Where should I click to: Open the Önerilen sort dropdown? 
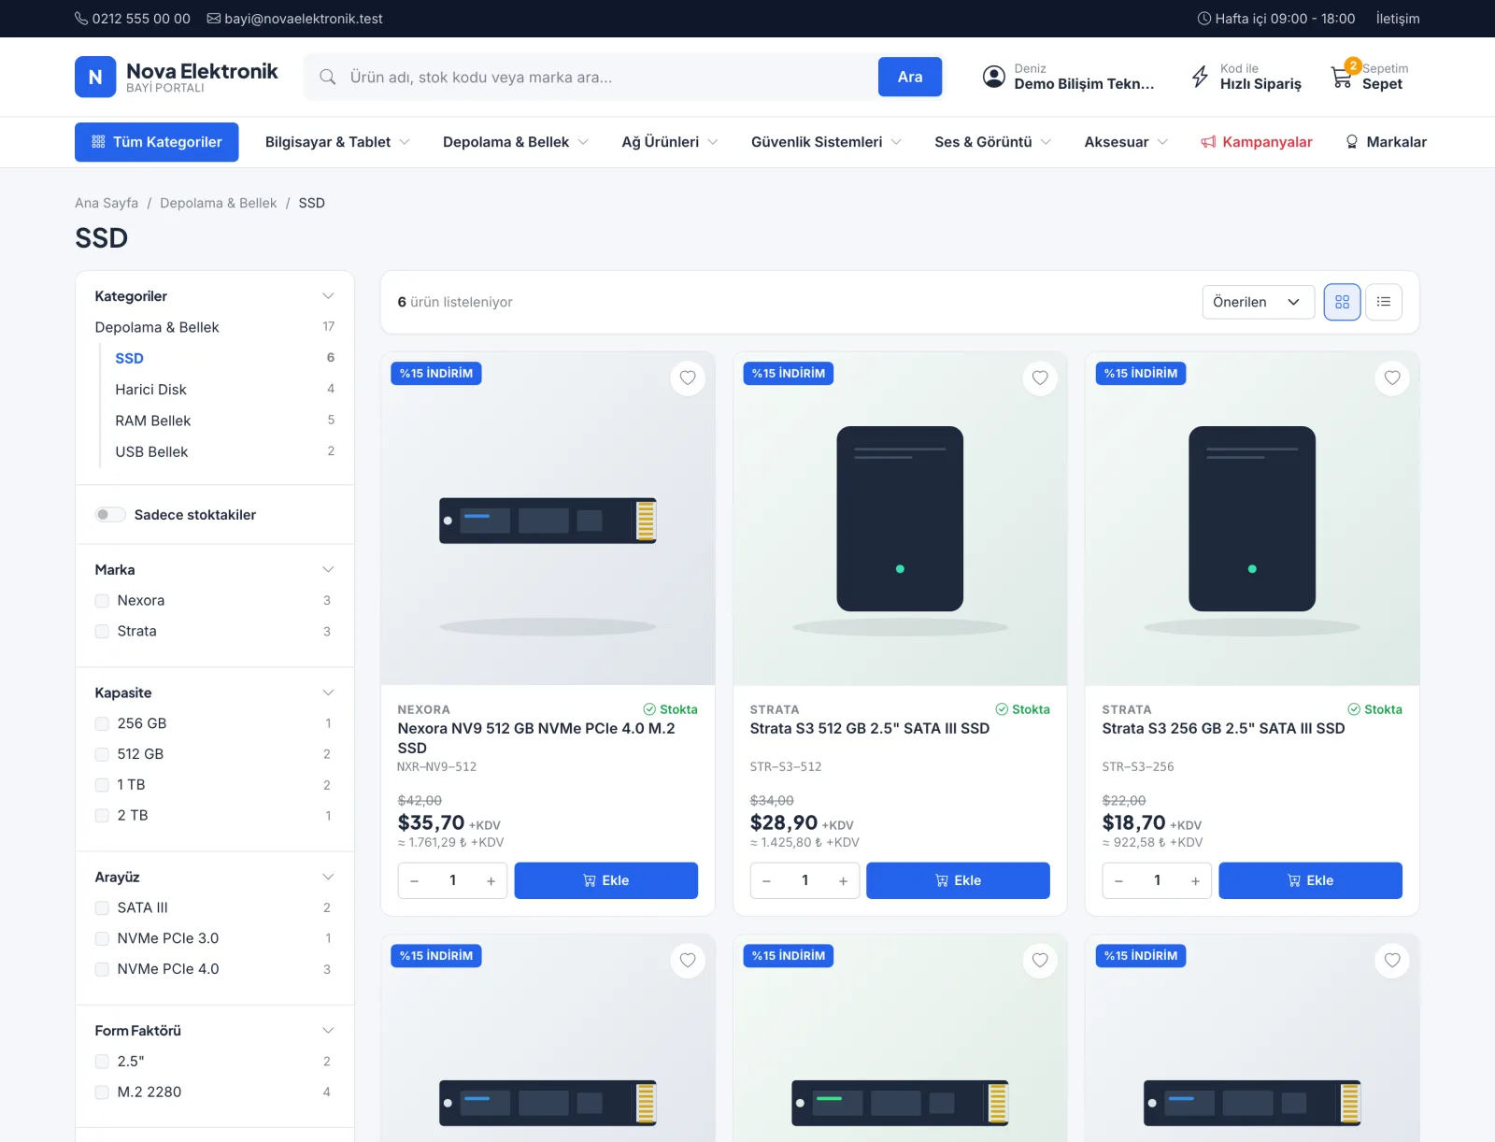1258,302
